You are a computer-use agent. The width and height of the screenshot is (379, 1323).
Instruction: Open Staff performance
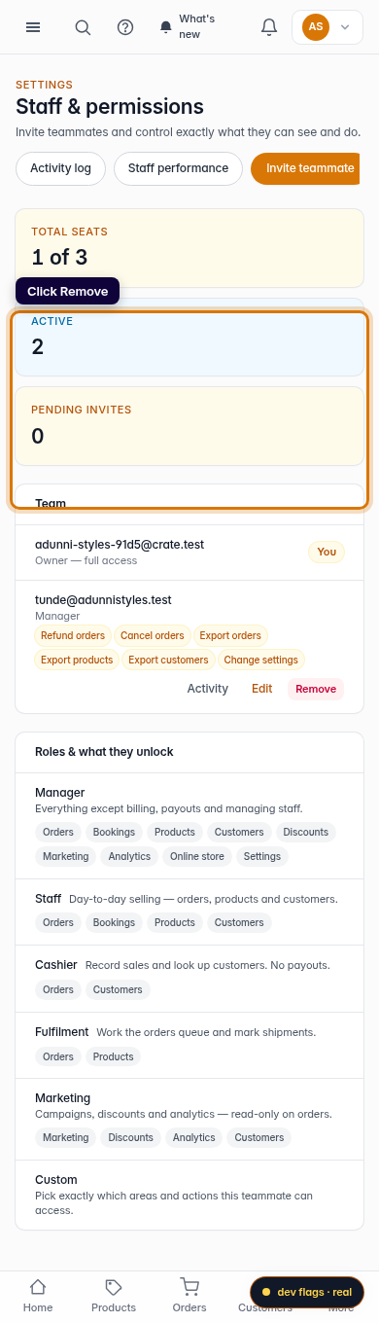click(x=178, y=168)
